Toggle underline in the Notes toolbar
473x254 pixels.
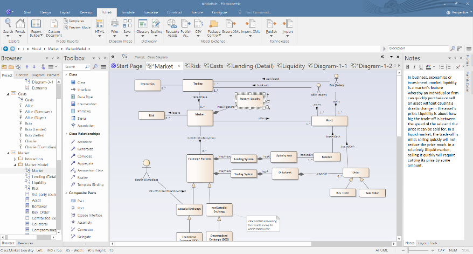tap(420, 67)
